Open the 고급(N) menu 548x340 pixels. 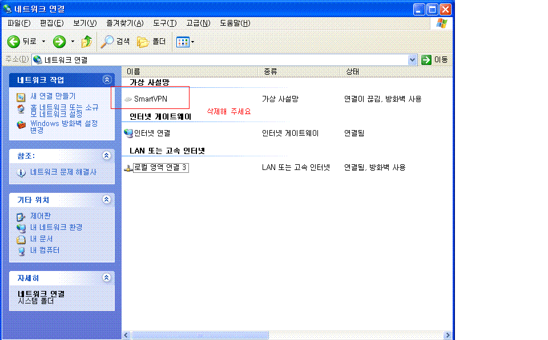pos(198,23)
